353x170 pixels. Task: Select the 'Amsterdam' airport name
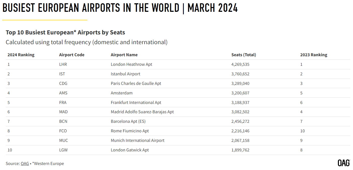coord(122,93)
